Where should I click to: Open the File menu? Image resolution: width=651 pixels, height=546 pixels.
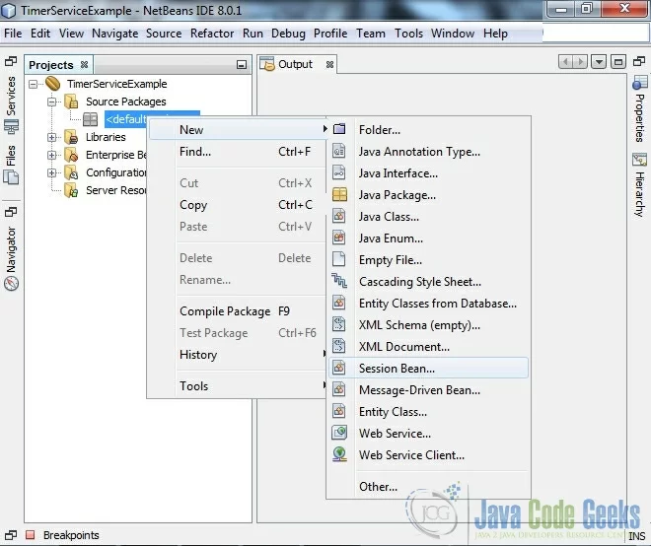pyautogui.click(x=13, y=34)
